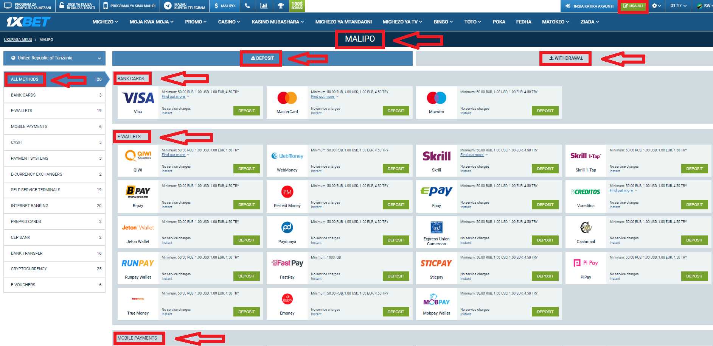The width and height of the screenshot is (713, 346).
Task: Select the FastPay logo
Action: point(287,263)
